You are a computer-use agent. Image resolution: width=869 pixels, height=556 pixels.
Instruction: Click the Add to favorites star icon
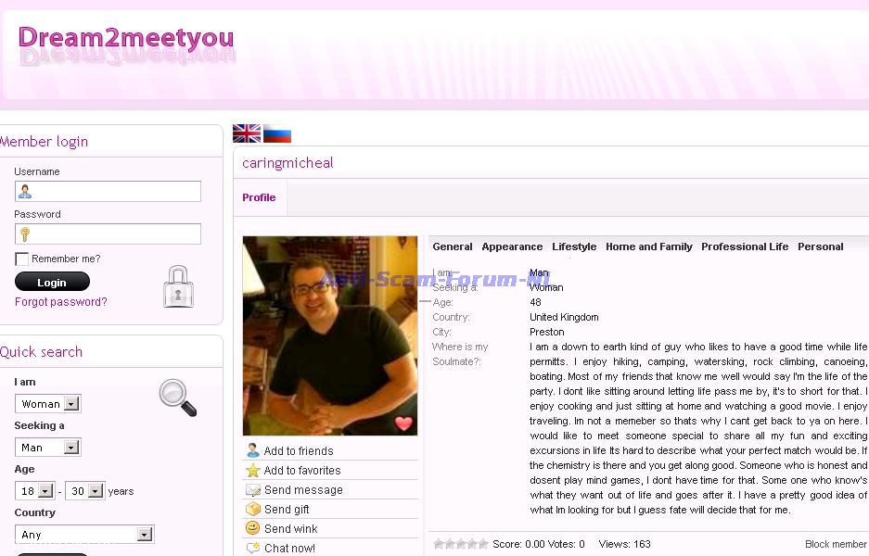click(x=252, y=471)
